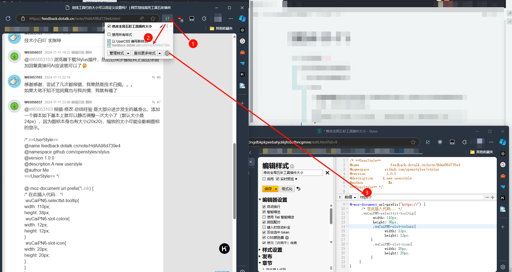
Task: Toggle 括弧配对 checkbox
Action: pyautogui.click(x=264, y=222)
